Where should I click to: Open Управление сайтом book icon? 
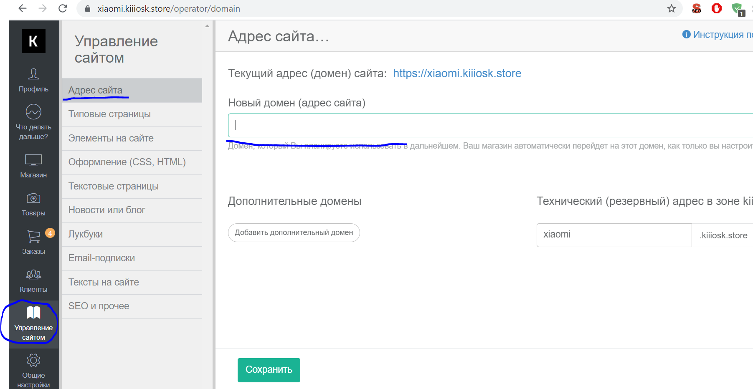pos(33,313)
